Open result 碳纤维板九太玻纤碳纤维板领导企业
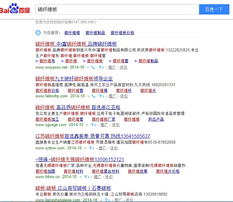 (x=74, y=79)
